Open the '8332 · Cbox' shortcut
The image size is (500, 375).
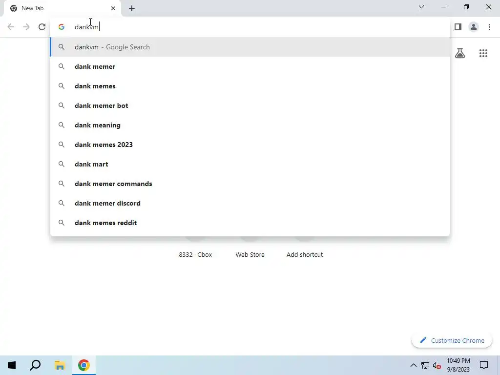click(195, 254)
